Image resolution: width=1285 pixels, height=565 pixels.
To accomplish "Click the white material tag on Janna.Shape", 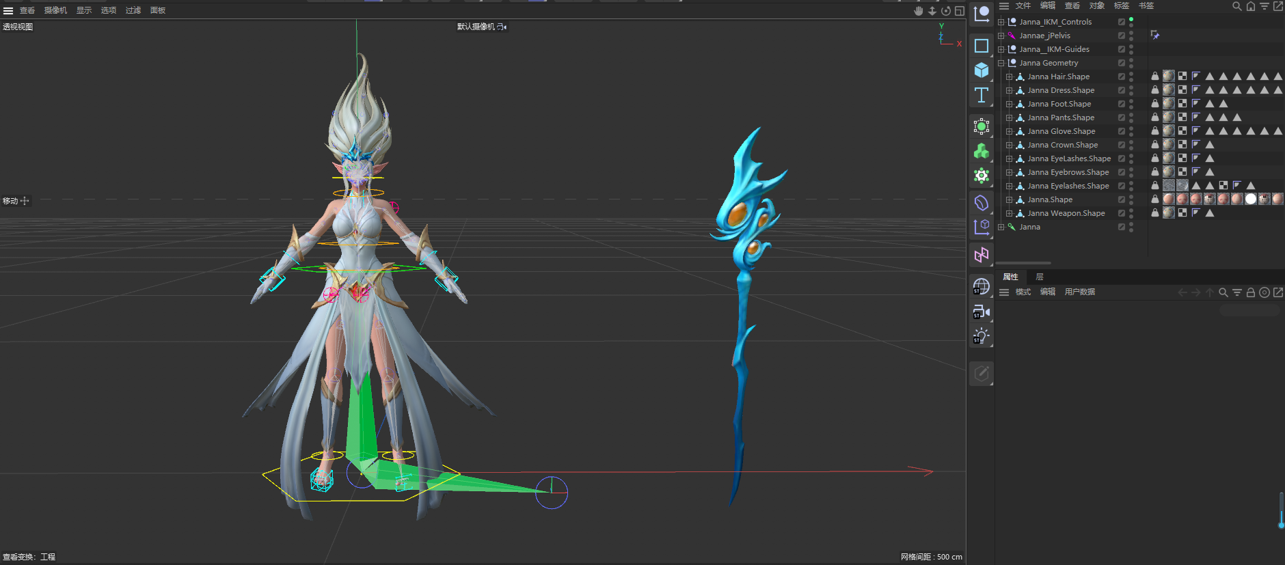I will pyautogui.click(x=1251, y=199).
